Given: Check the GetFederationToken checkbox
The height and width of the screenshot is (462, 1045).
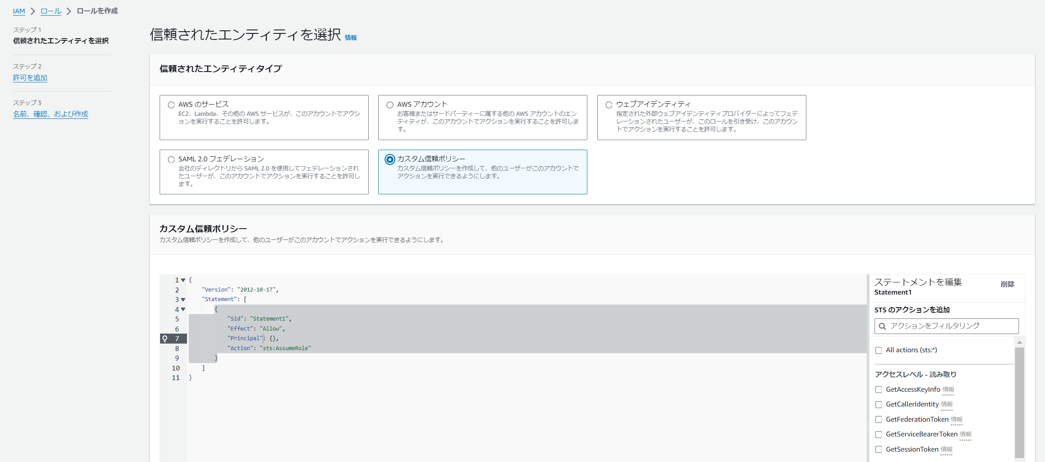Looking at the screenshot, I should tap(879, 419).
